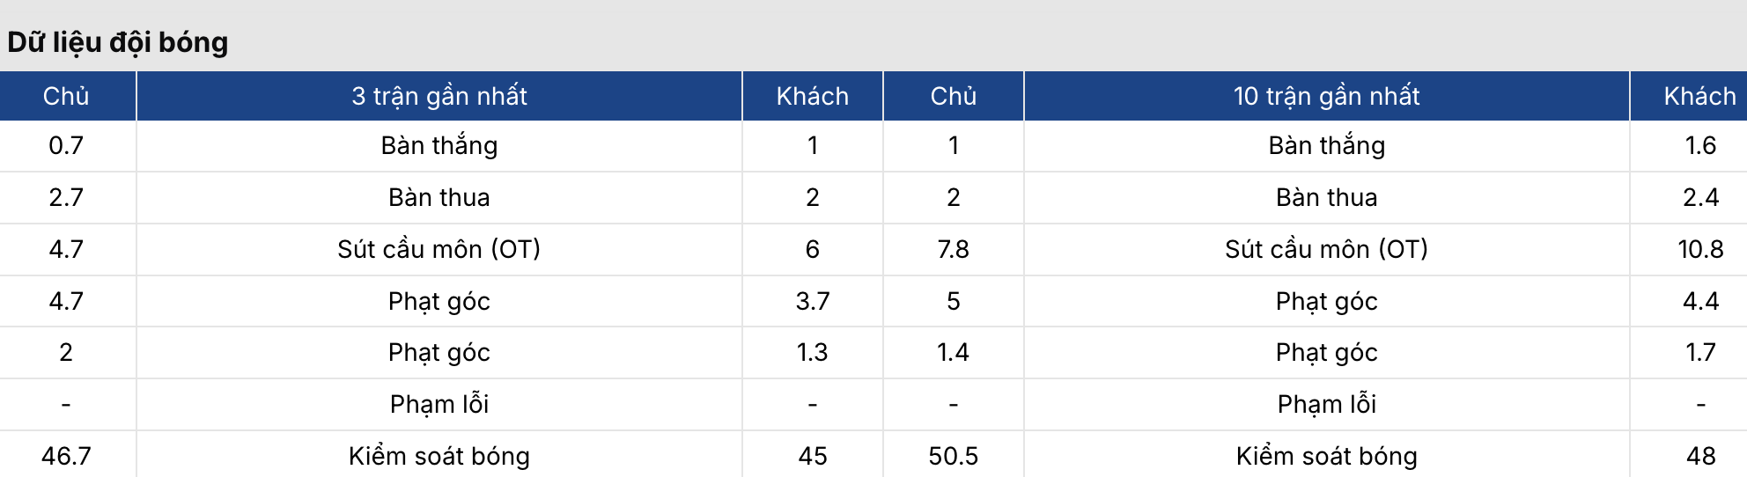Select the 'Dữ liệu đội bóng' section title
Viewport: 1747px width, 477px height.
pos(118,42)
